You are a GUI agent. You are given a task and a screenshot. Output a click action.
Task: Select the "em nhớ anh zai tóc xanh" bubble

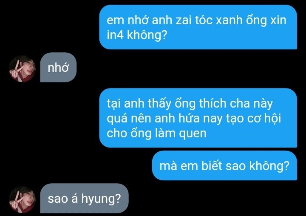(198, 27)
